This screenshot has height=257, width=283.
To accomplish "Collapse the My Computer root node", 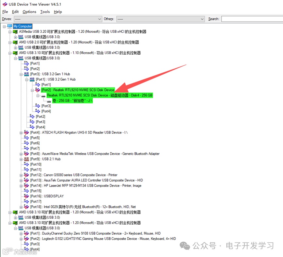I will (4, 27).
